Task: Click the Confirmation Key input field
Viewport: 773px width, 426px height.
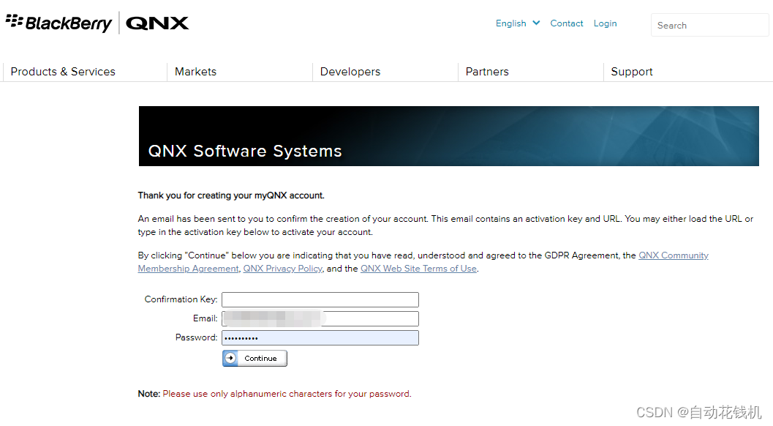Action: pyautogui.click(x=320, y=299)
